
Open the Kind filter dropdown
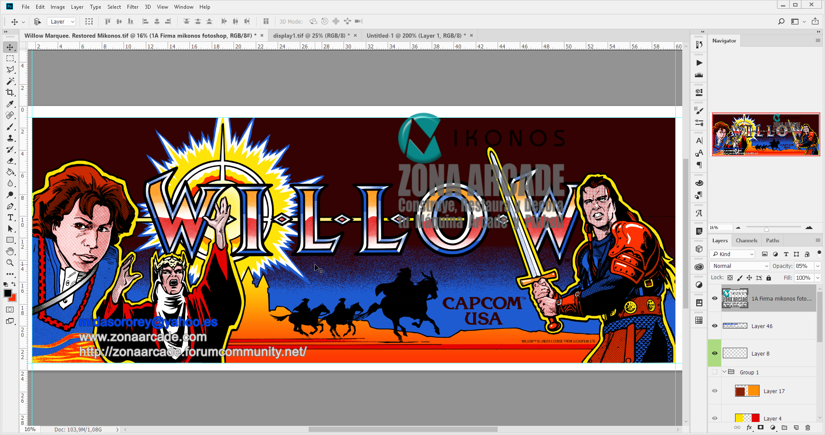(732, 254)
